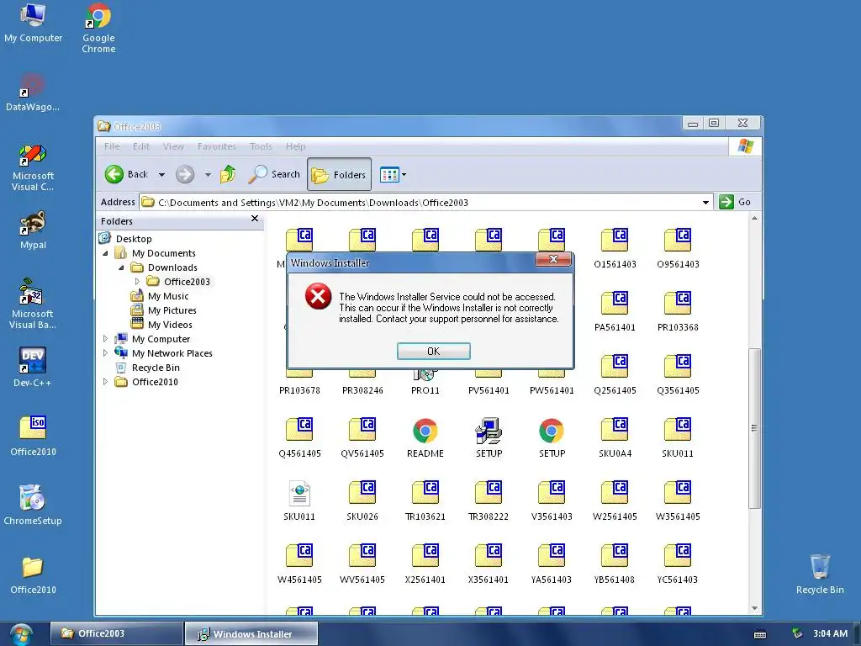Collapse the Downloads tree node

point(121,267)
